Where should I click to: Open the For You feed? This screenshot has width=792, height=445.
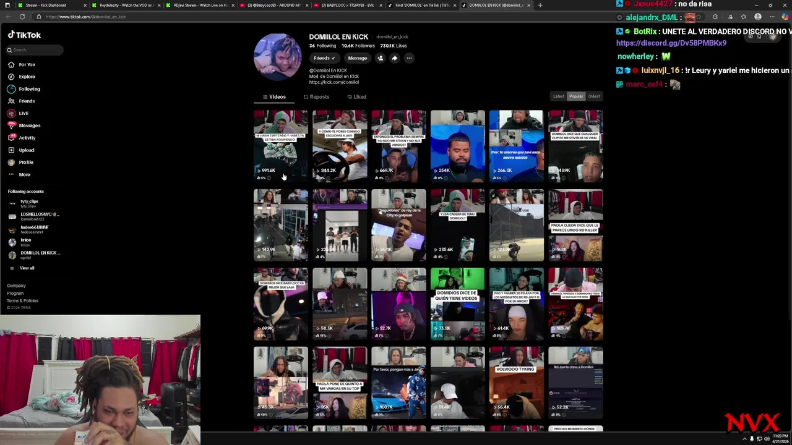[x=22, y=64]
